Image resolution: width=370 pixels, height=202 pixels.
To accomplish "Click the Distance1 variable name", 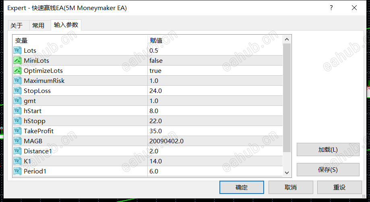I will (x=38, y=151).
